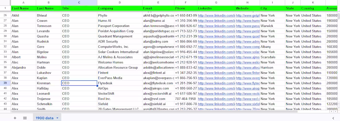Viewport: 340px width, 121px height.
Task: Select column A header
Action: tap(23, 2)
